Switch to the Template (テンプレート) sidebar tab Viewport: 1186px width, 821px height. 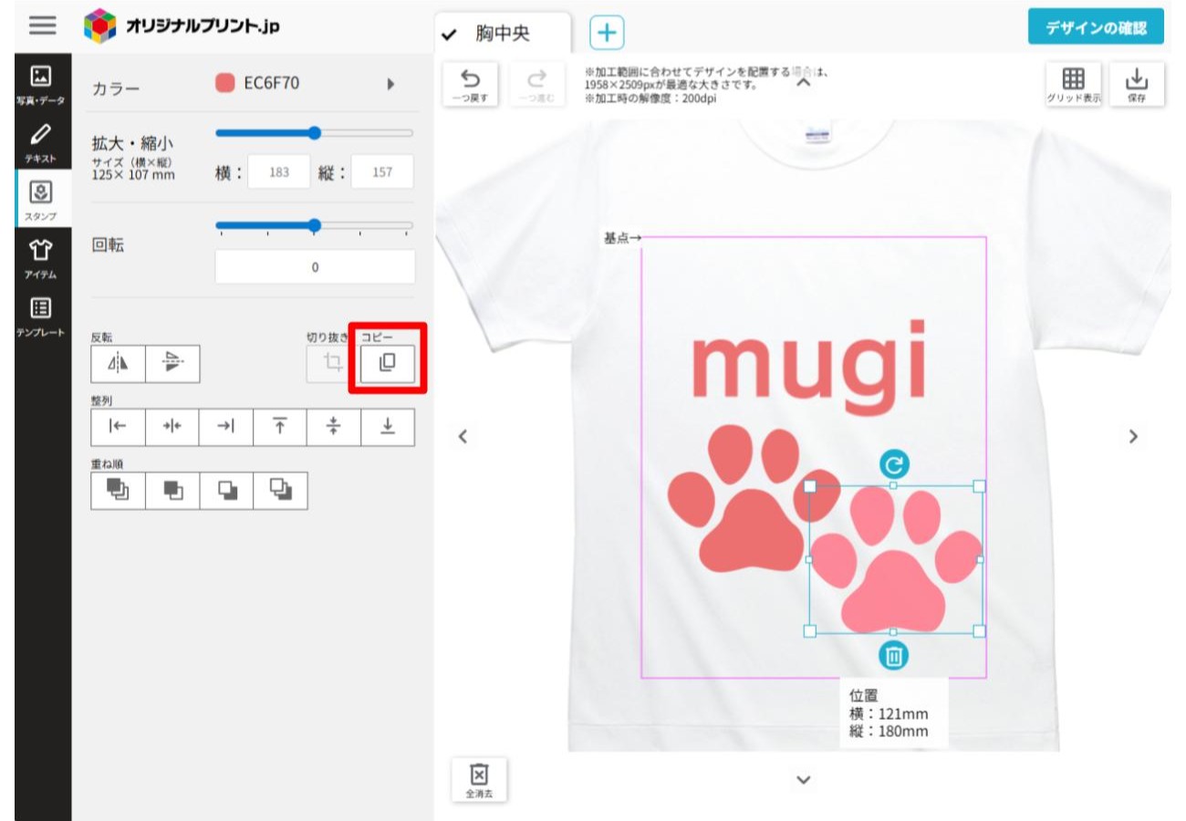(x=40, y=317)
